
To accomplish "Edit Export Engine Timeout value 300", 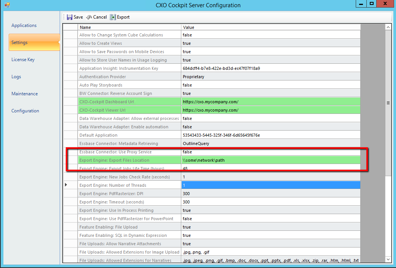I will (x=271, y=202).
